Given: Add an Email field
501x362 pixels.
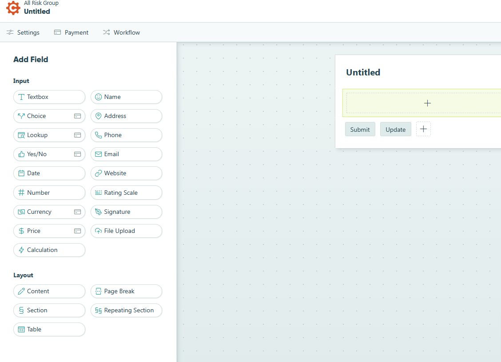Looking at the screenshot, I should 126,154.
